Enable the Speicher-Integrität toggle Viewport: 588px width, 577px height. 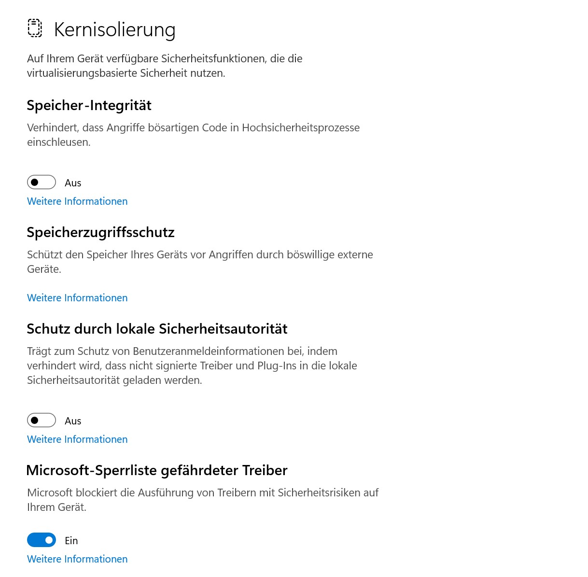(42, 182)
